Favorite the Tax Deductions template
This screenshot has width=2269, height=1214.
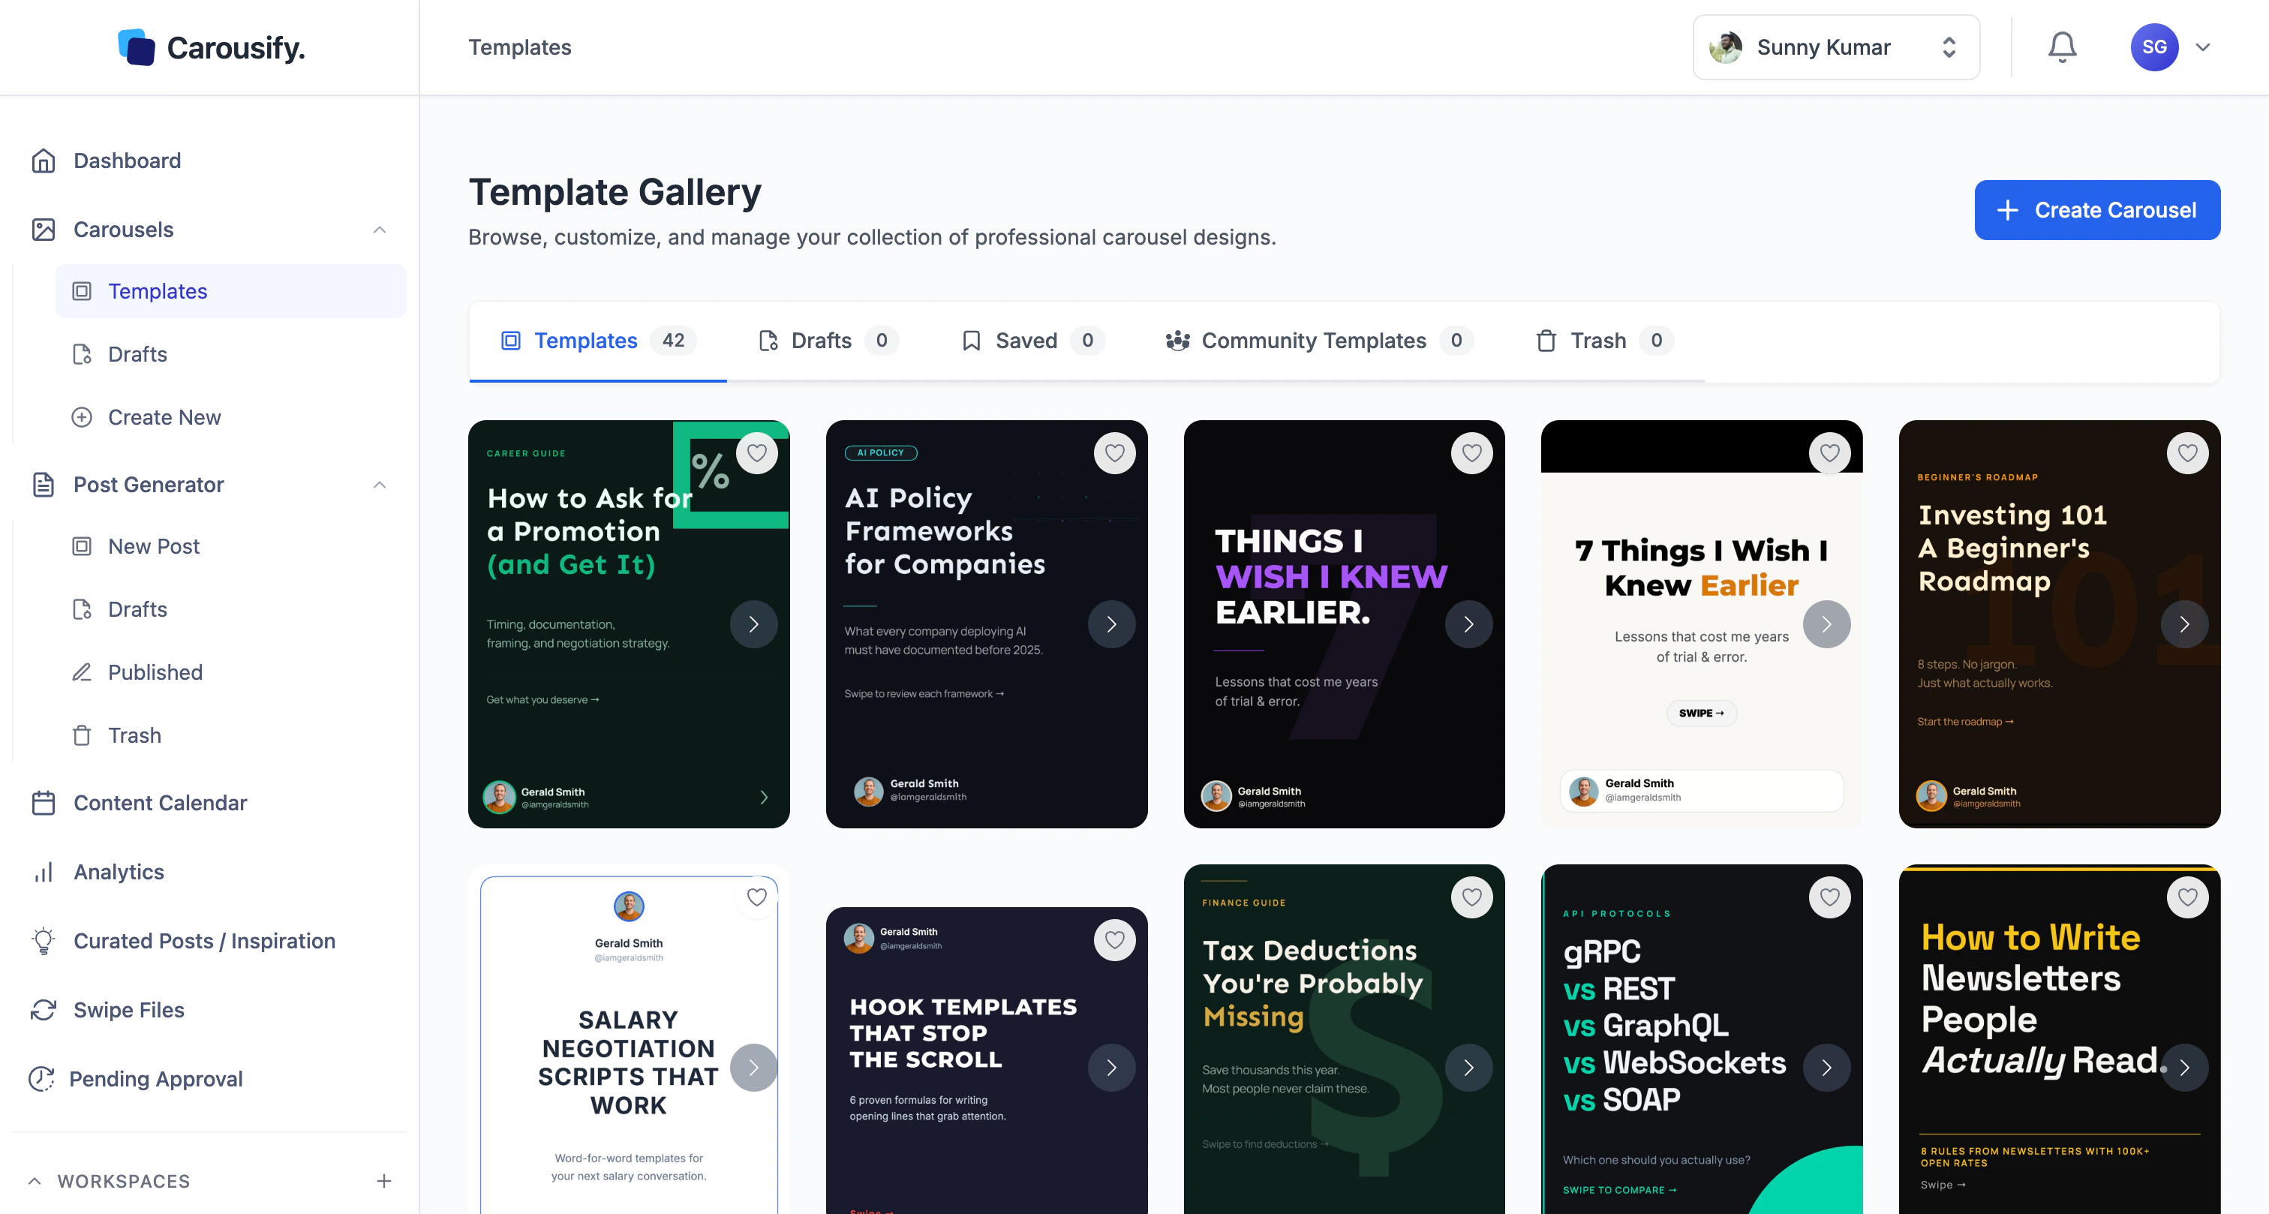[x=1472, y=897]
